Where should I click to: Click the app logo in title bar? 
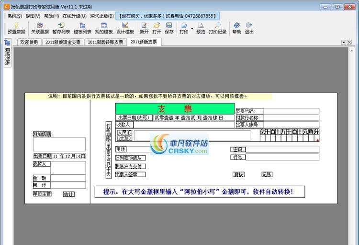tap(6, 7)
